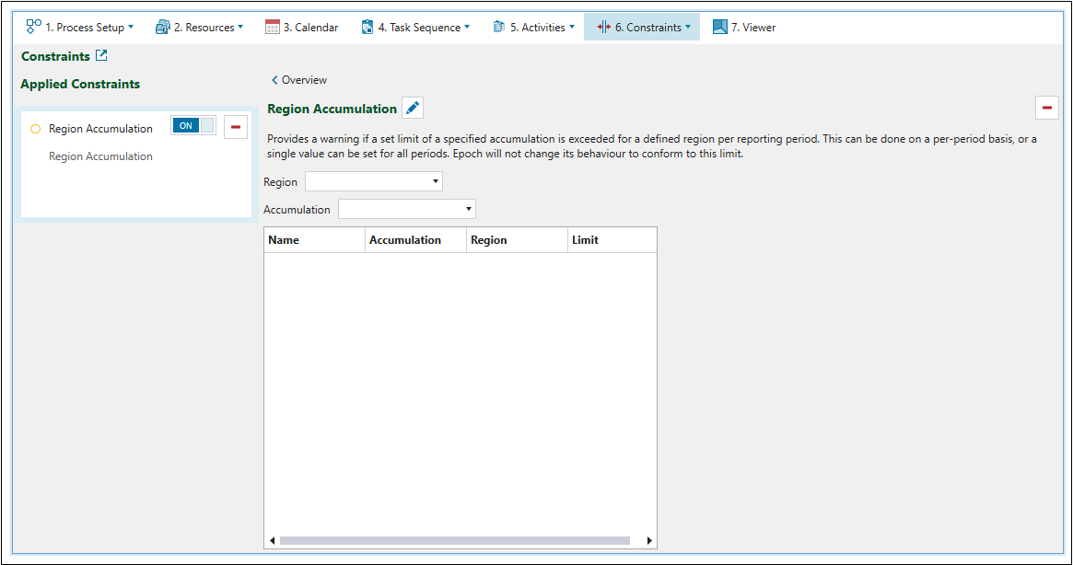Click the yellow circle status icon
Screen dimensions: 1073x565
pos(36,129)
